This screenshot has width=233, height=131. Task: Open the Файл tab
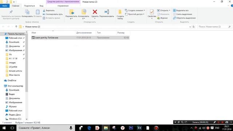[5, 6]
